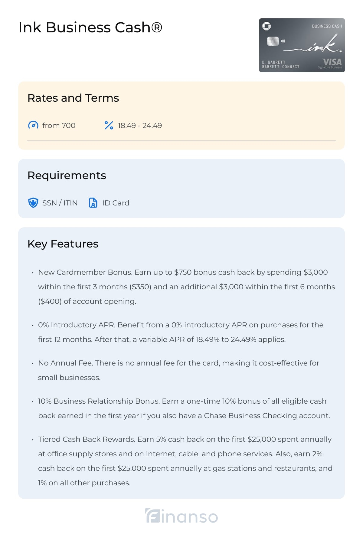The image size is (363, 541).
Task: Click the ID Card requirement label
Action: 116,203
